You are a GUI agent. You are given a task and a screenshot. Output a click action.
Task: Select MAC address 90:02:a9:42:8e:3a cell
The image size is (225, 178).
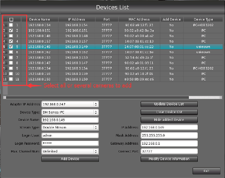[x=139, y=30]
